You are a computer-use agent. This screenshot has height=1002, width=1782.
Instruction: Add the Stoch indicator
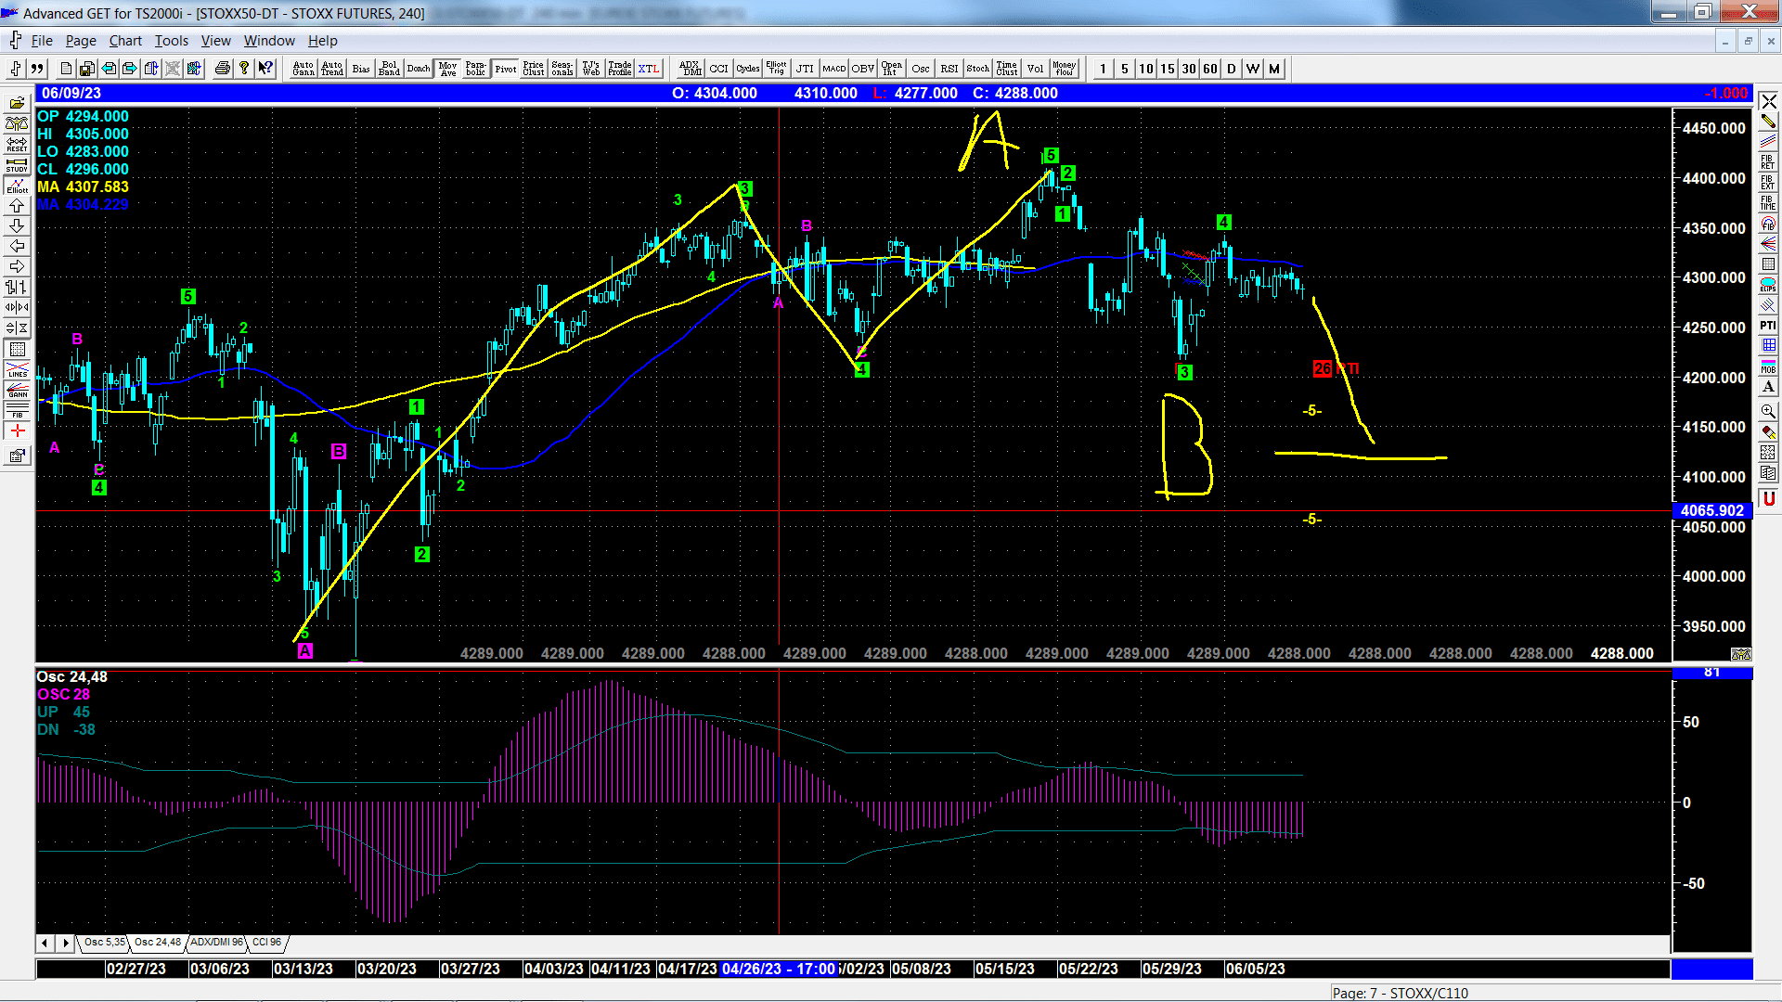click(x=977, y=69)
